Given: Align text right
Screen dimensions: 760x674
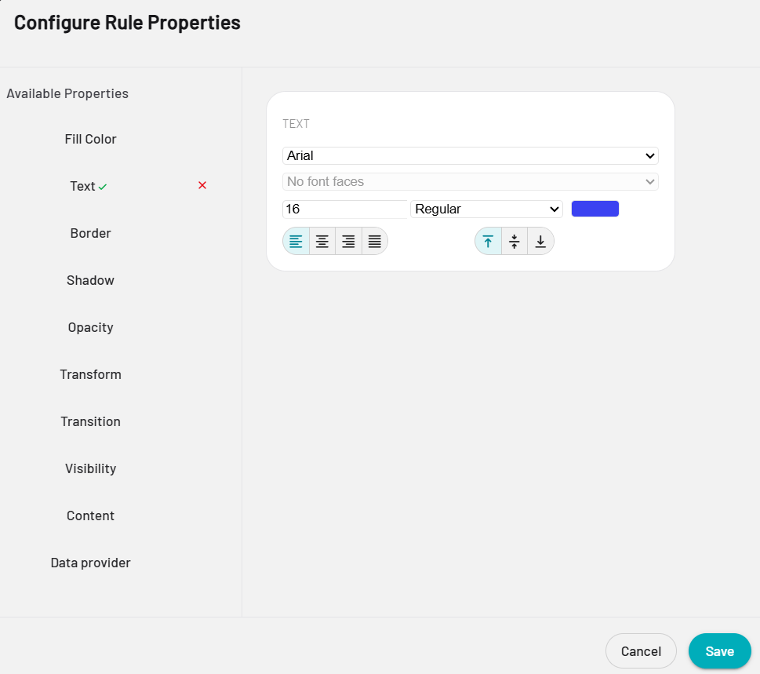Looking at the screenshot, I should click(x=348, y=241).
